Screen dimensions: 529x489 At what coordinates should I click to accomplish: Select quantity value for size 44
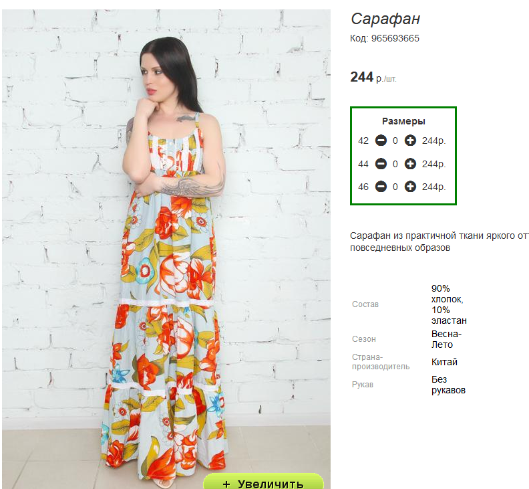pos(395,165)
